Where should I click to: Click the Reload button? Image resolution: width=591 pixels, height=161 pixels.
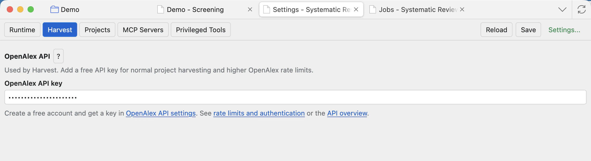496,30
